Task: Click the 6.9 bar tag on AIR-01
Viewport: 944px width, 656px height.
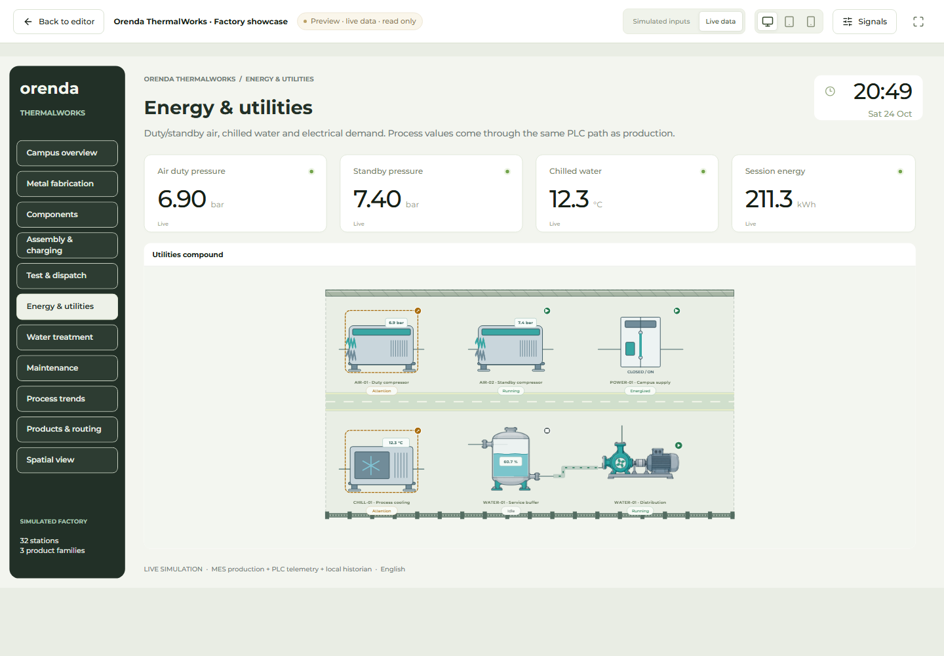Action: (x=396, y=323)
